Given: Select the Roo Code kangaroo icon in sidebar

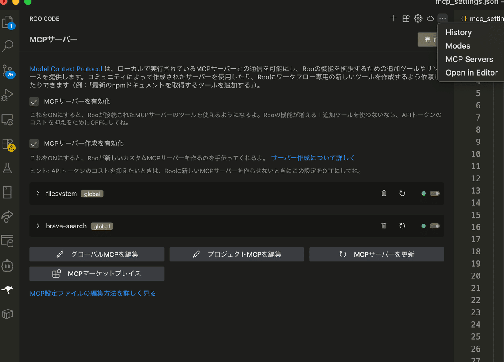Looking at the screenshot, I should pyautogui.click(x=8, y=290).
